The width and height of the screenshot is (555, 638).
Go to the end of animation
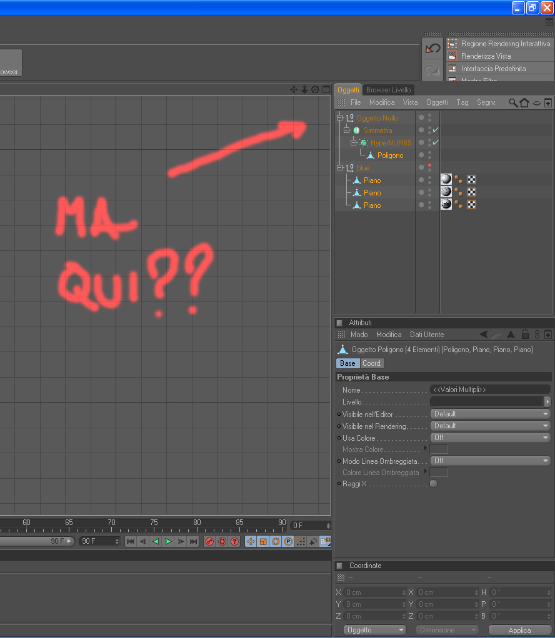coord(194,541)
